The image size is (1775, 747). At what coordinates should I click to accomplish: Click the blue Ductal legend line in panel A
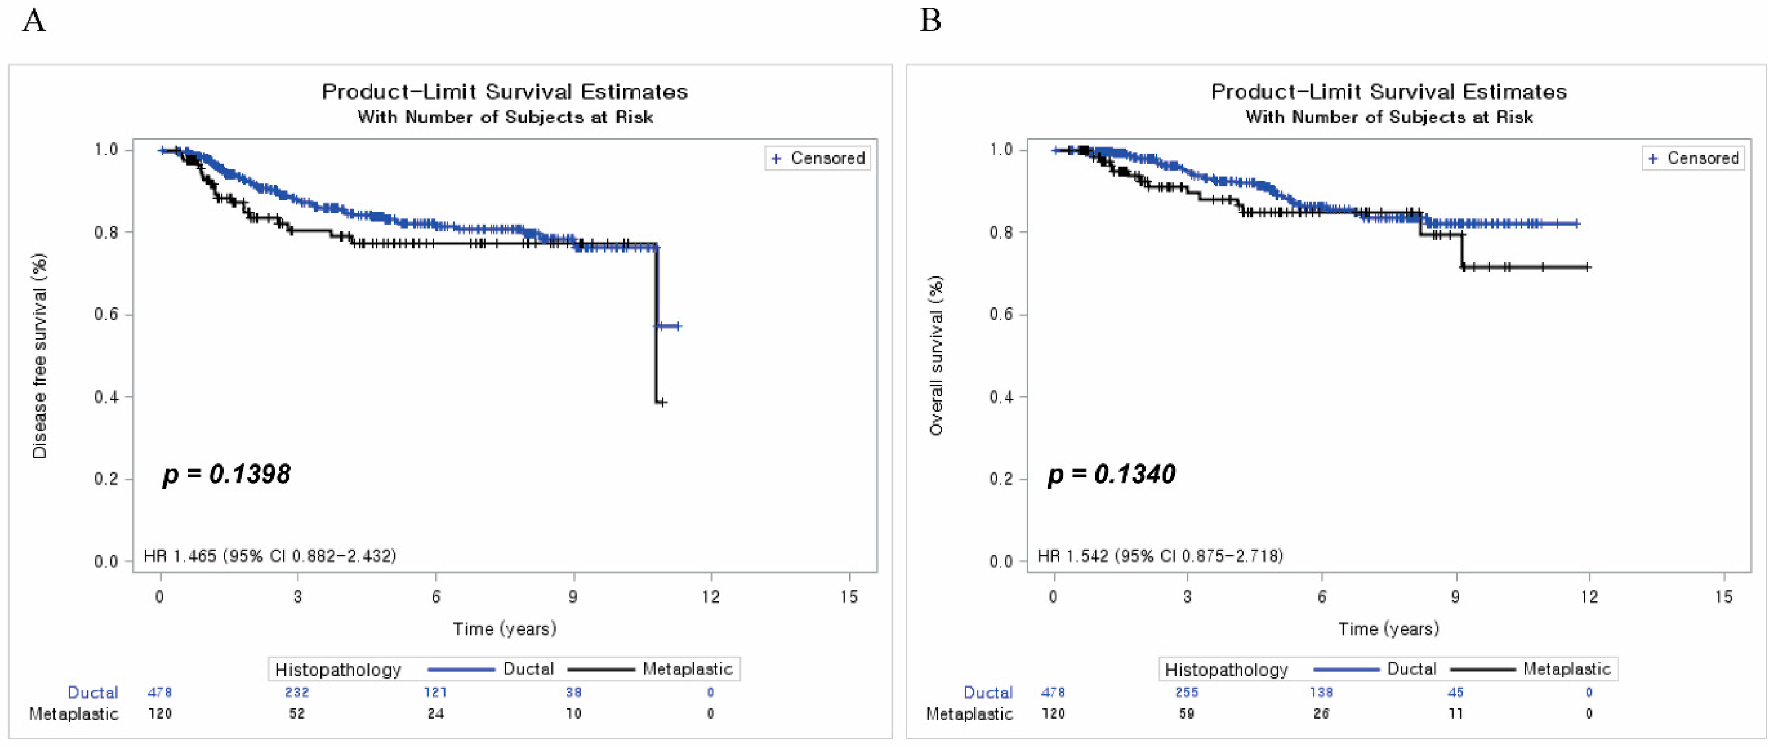461,669
